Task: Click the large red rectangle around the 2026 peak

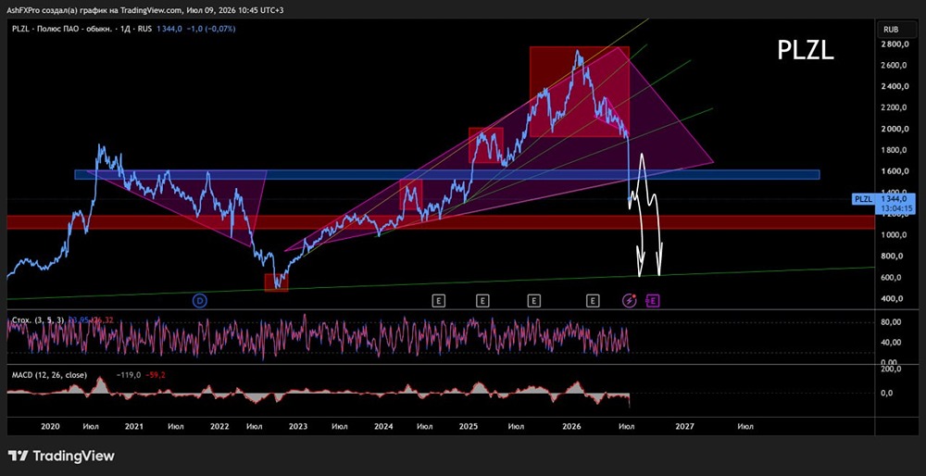Action: (x=579, y=92)
